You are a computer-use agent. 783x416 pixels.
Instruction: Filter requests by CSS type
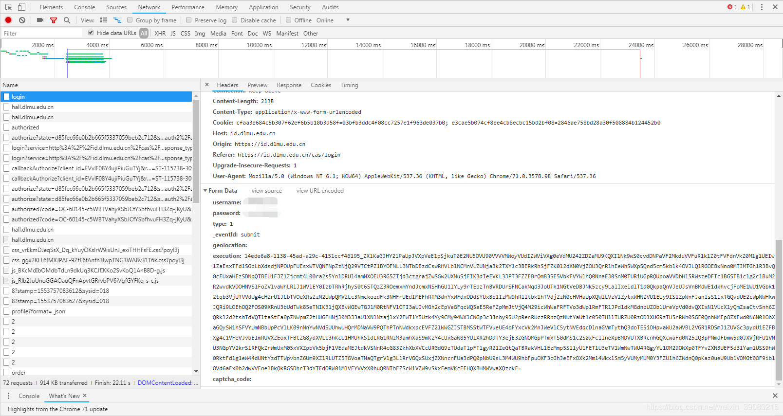point(186,33)
